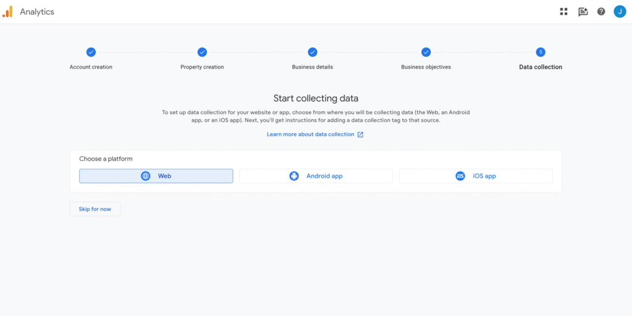Click the Business objectives checkmark step
Viewport: 632px width, 316px height.
coord(426,52)
